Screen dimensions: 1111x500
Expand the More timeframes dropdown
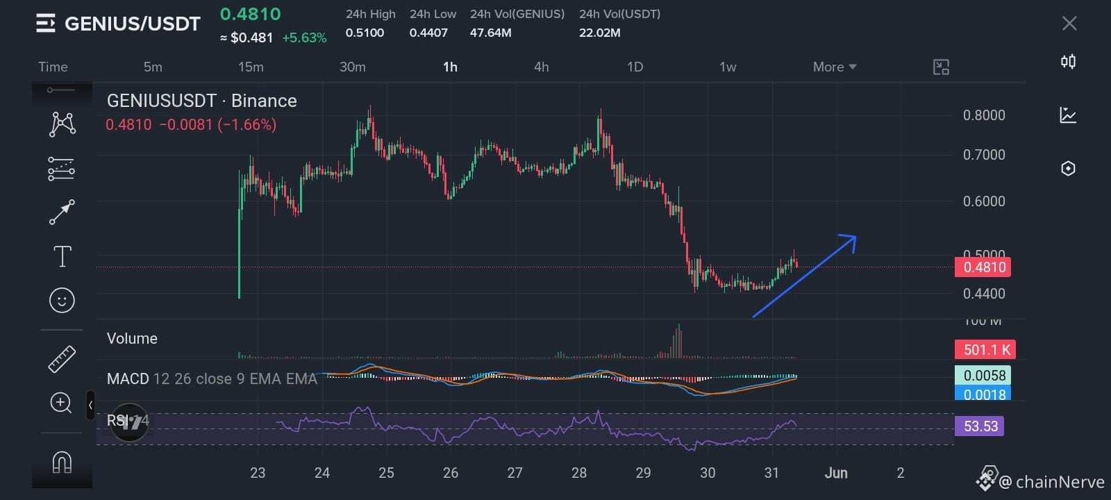(835, 67)
